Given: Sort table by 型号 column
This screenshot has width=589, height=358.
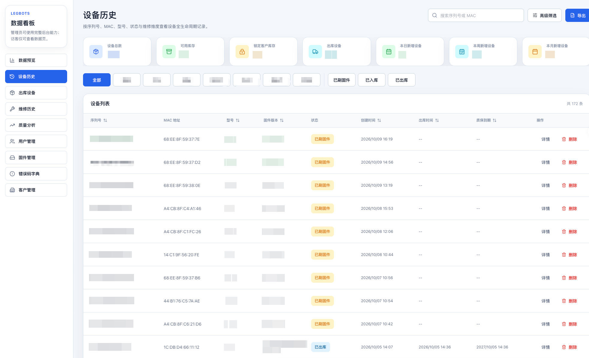Looking at the screenshot, I should coord(238,120).
